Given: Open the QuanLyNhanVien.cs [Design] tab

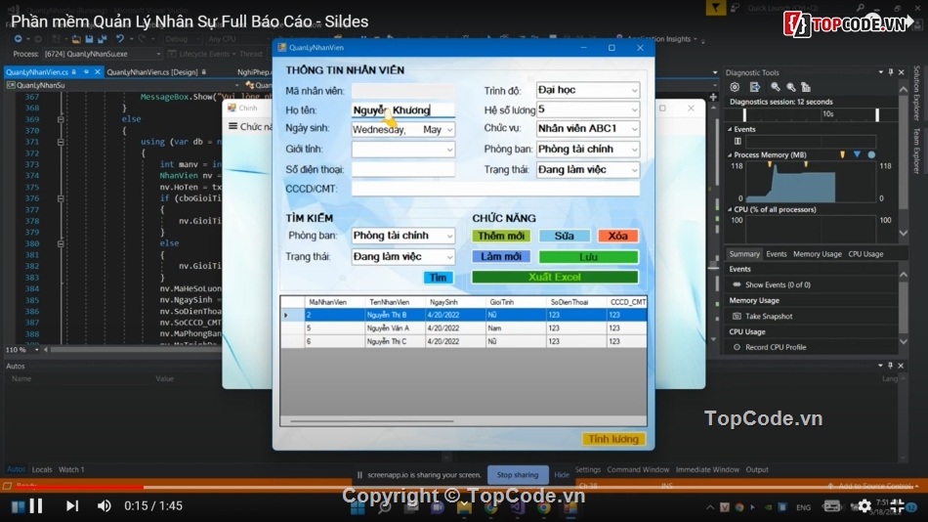Looking at the screenshot, I should pos(152,71).
